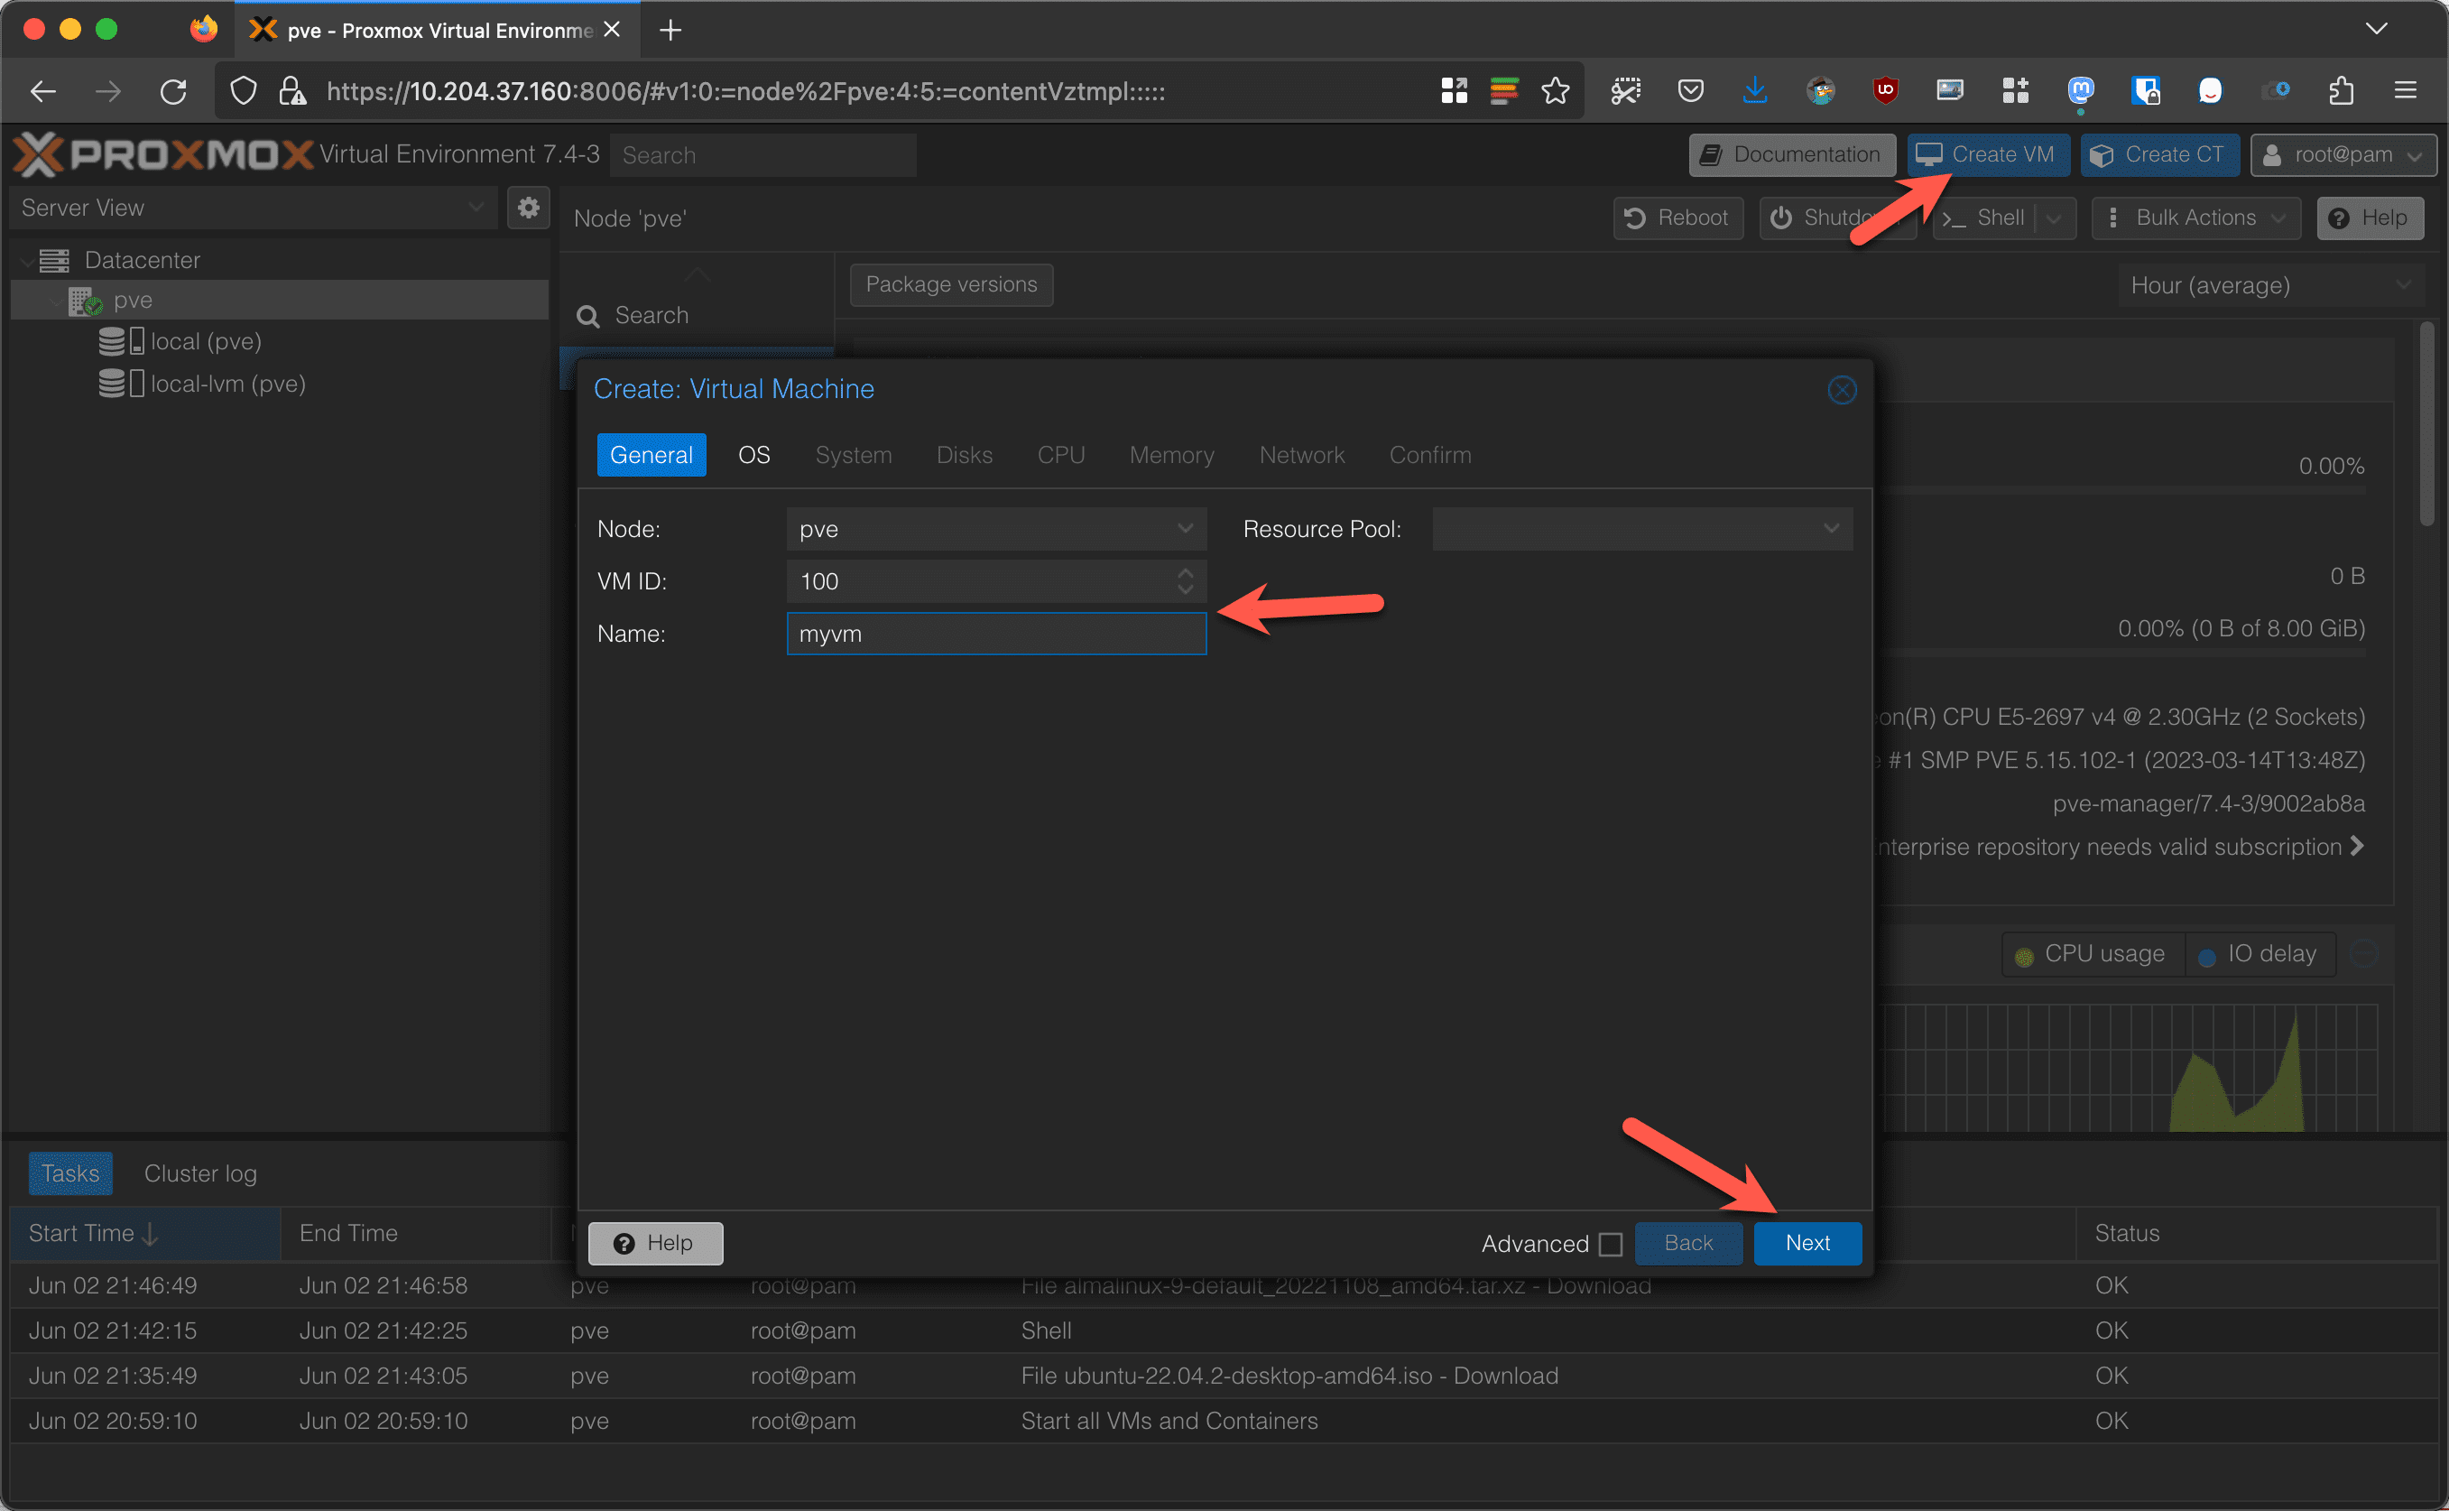
Task: Click the Reboot node button
Action: pyautogui.click(x=1678, y=218)
